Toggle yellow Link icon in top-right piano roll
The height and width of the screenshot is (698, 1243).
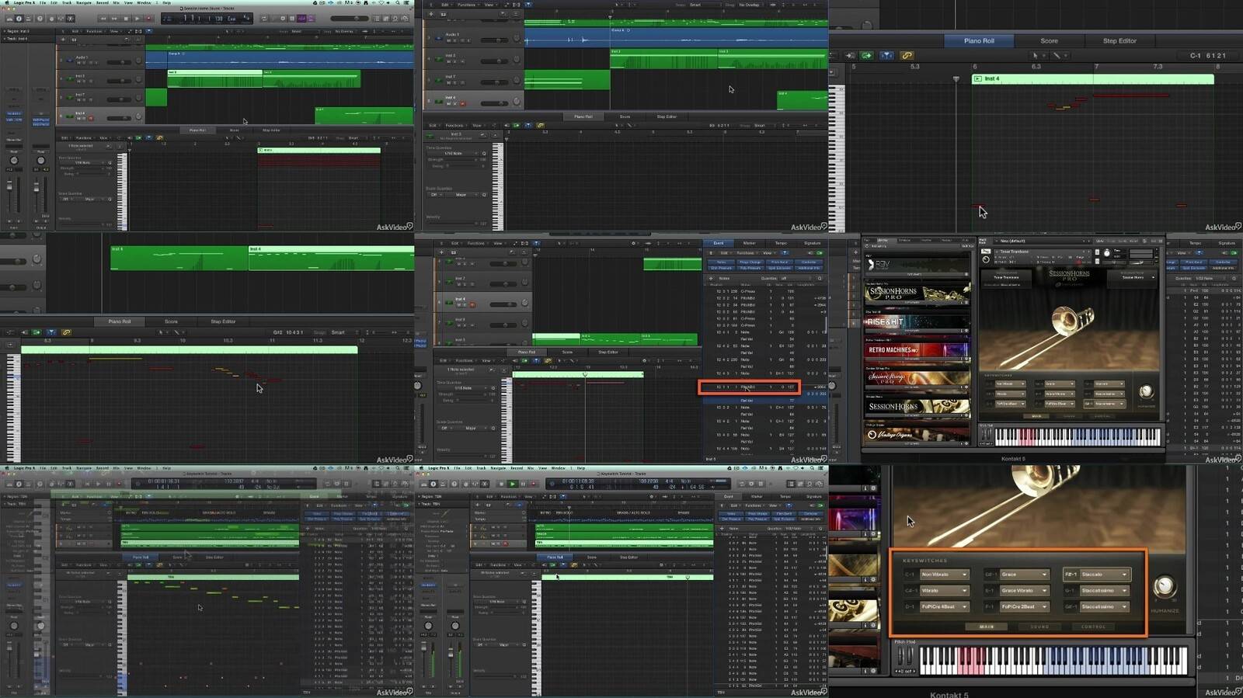pyautogui.click(x=907, y=56)
